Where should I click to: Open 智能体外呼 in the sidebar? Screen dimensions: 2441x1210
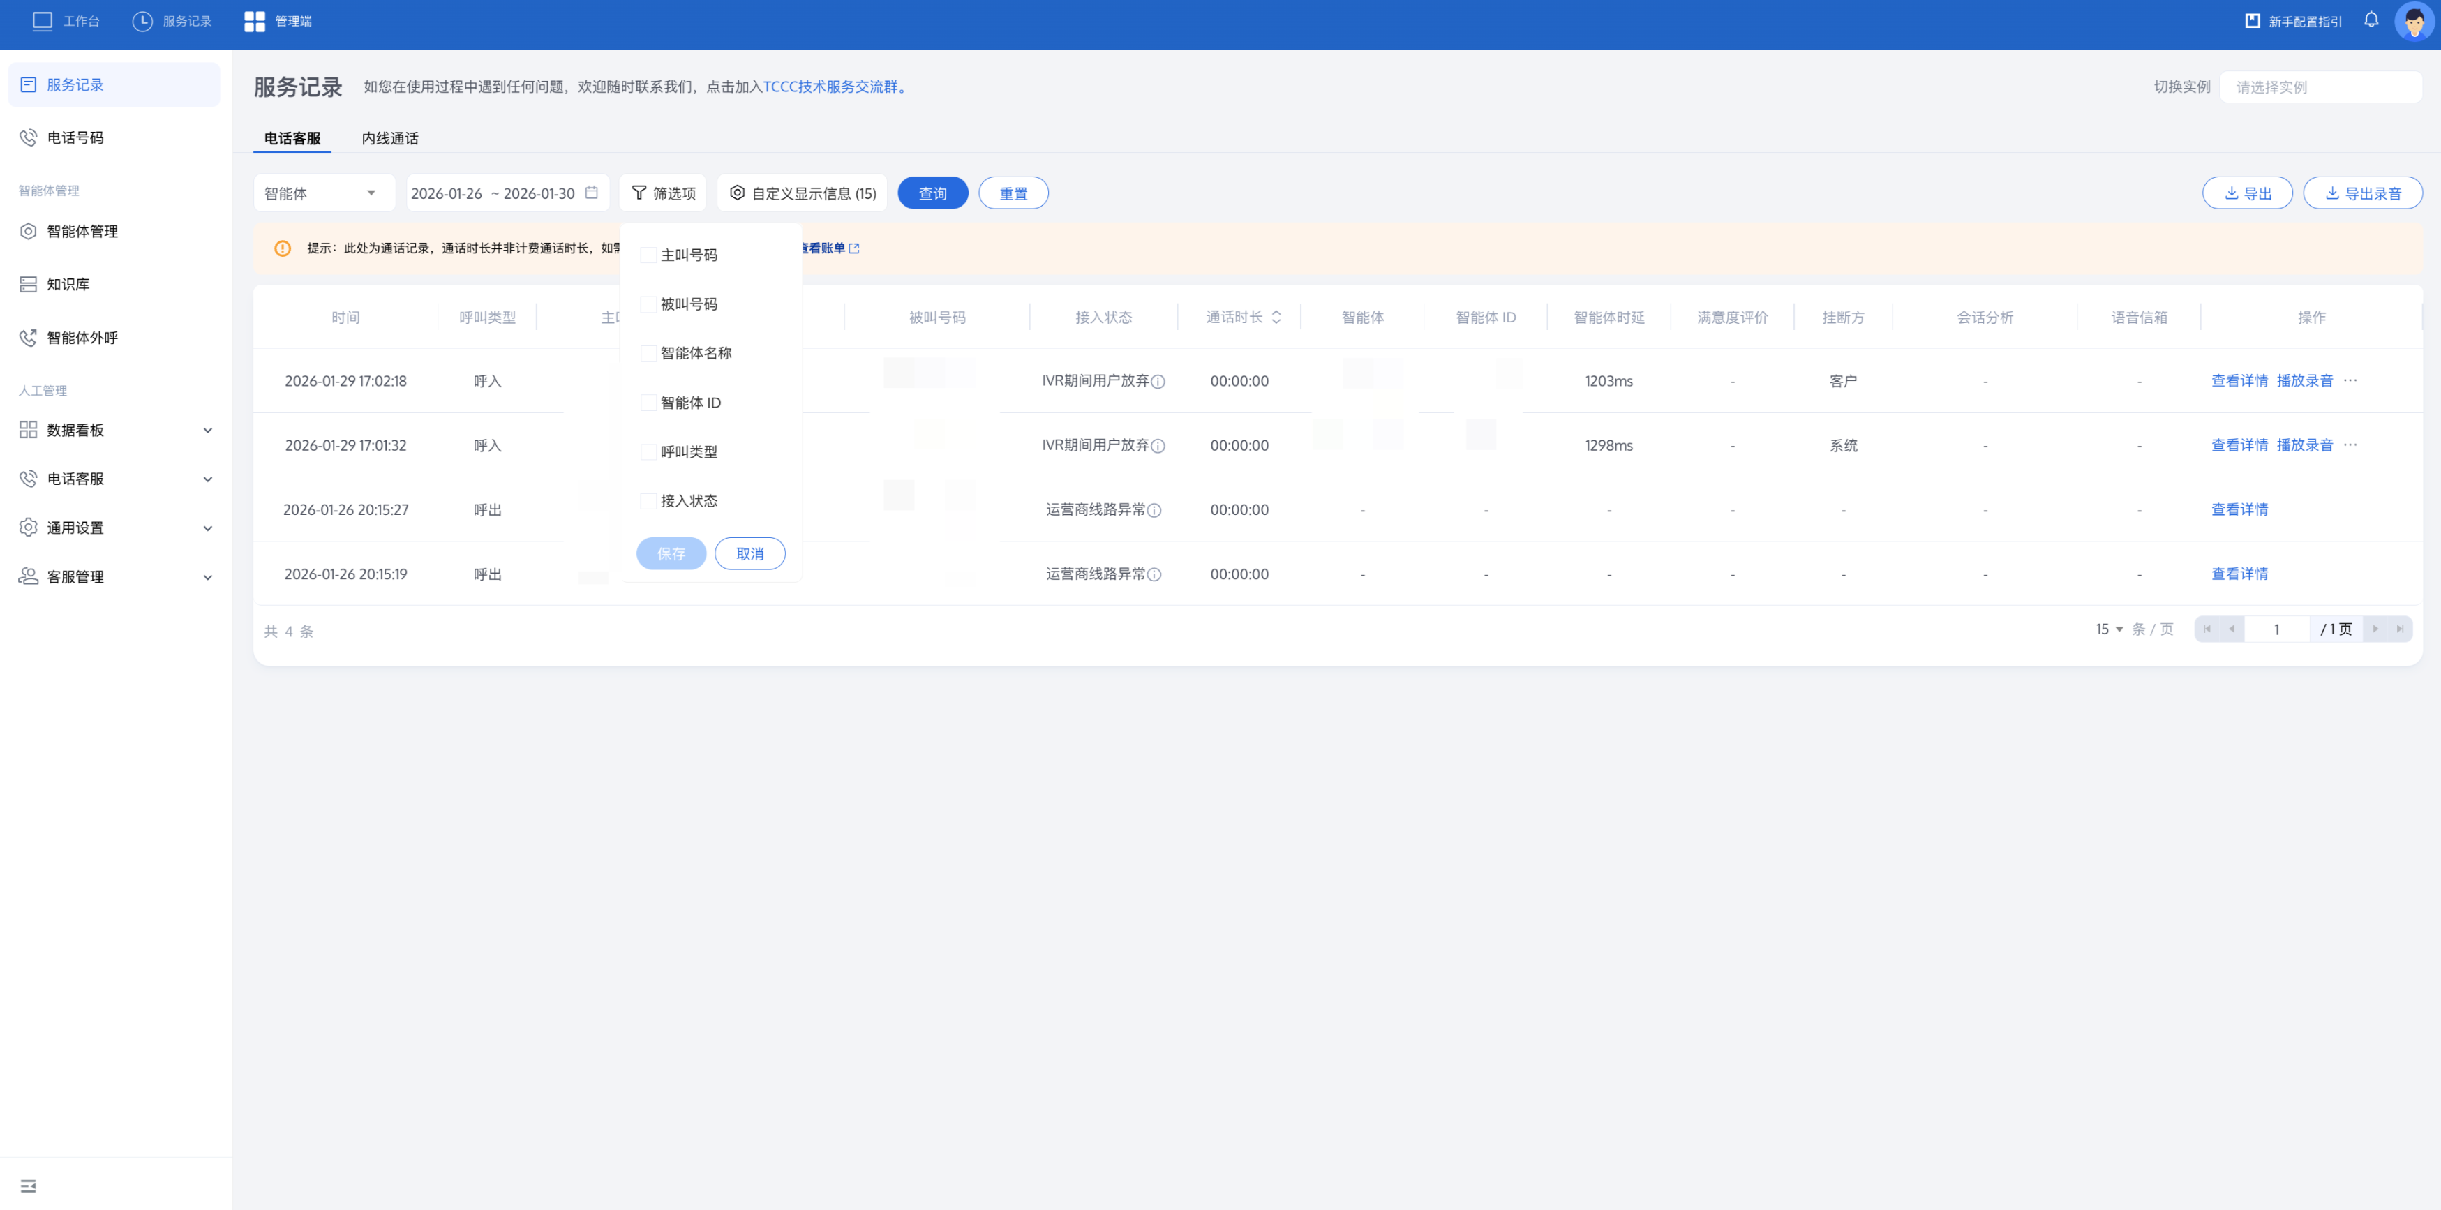(x=82, y=337)
